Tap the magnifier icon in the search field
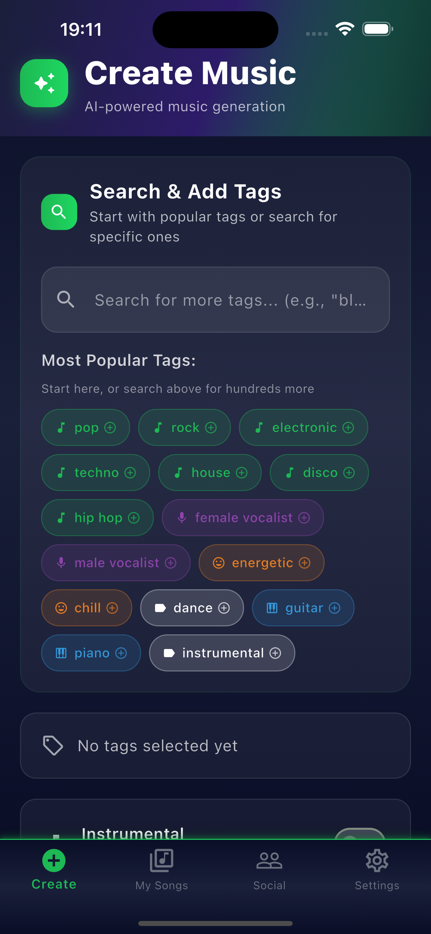The width and height of the screenshot is (431, 934). click(66, 300)
